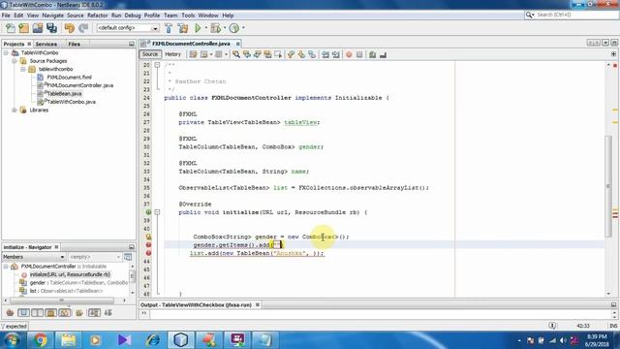
Task: Collapse the TableWithCombo project node
Action: (x=6, y=52)
